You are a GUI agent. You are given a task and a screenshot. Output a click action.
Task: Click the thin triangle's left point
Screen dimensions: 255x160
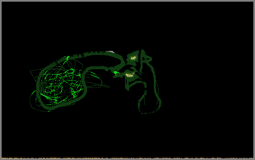tap(30, 71)
